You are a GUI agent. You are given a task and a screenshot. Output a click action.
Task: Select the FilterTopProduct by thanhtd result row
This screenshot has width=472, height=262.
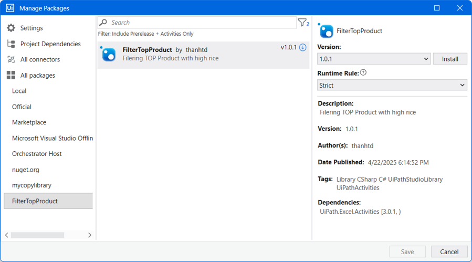[x=204, y=55]
